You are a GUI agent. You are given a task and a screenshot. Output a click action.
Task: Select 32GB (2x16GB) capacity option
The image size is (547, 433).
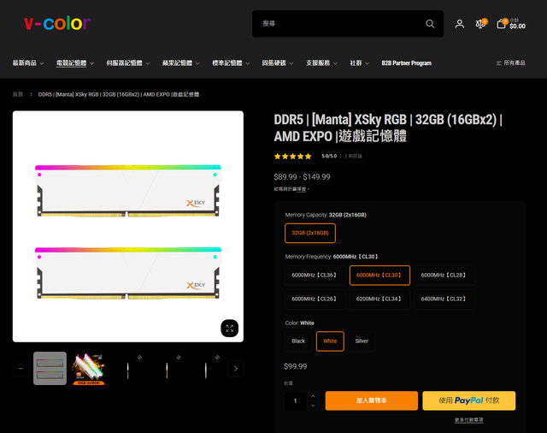point(310,233)
